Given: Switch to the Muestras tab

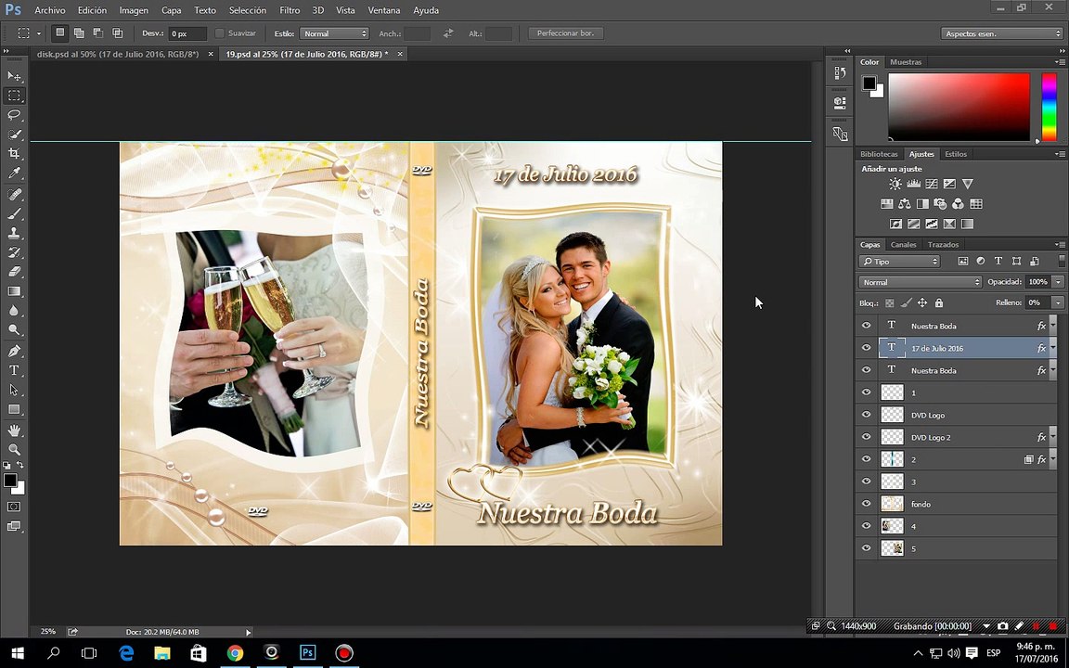Looking at the screenshot, I should coord(906,62).
